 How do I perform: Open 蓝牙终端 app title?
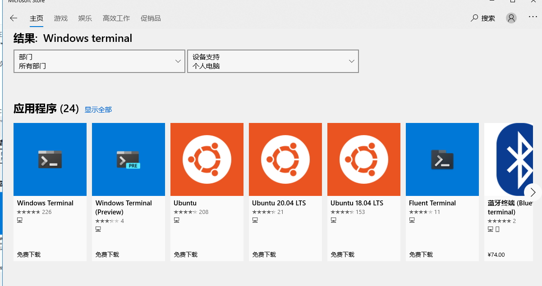click(510, 208)
